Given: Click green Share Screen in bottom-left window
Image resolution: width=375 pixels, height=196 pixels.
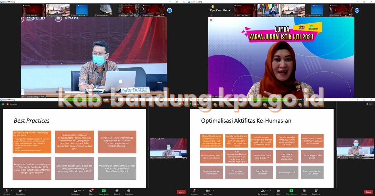Looking at the screenshot, I should [103, 191].
